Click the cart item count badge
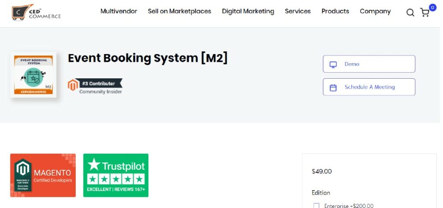Screen dimensions: 443x208 (432, 7)
